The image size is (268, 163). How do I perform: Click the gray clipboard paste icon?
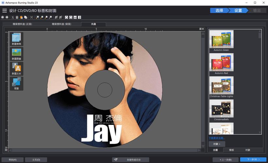pos(17,17)
